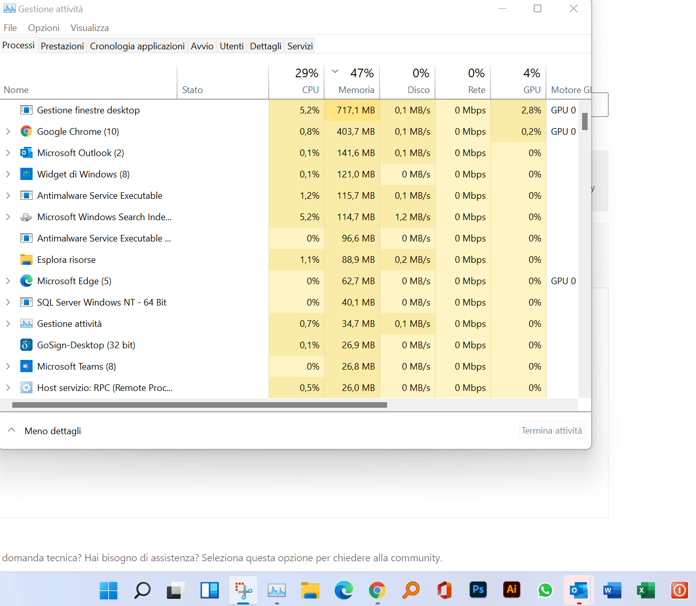Expand the Microsoft Outlook (2) process group

pyautogui.click(x=8, y=153)
